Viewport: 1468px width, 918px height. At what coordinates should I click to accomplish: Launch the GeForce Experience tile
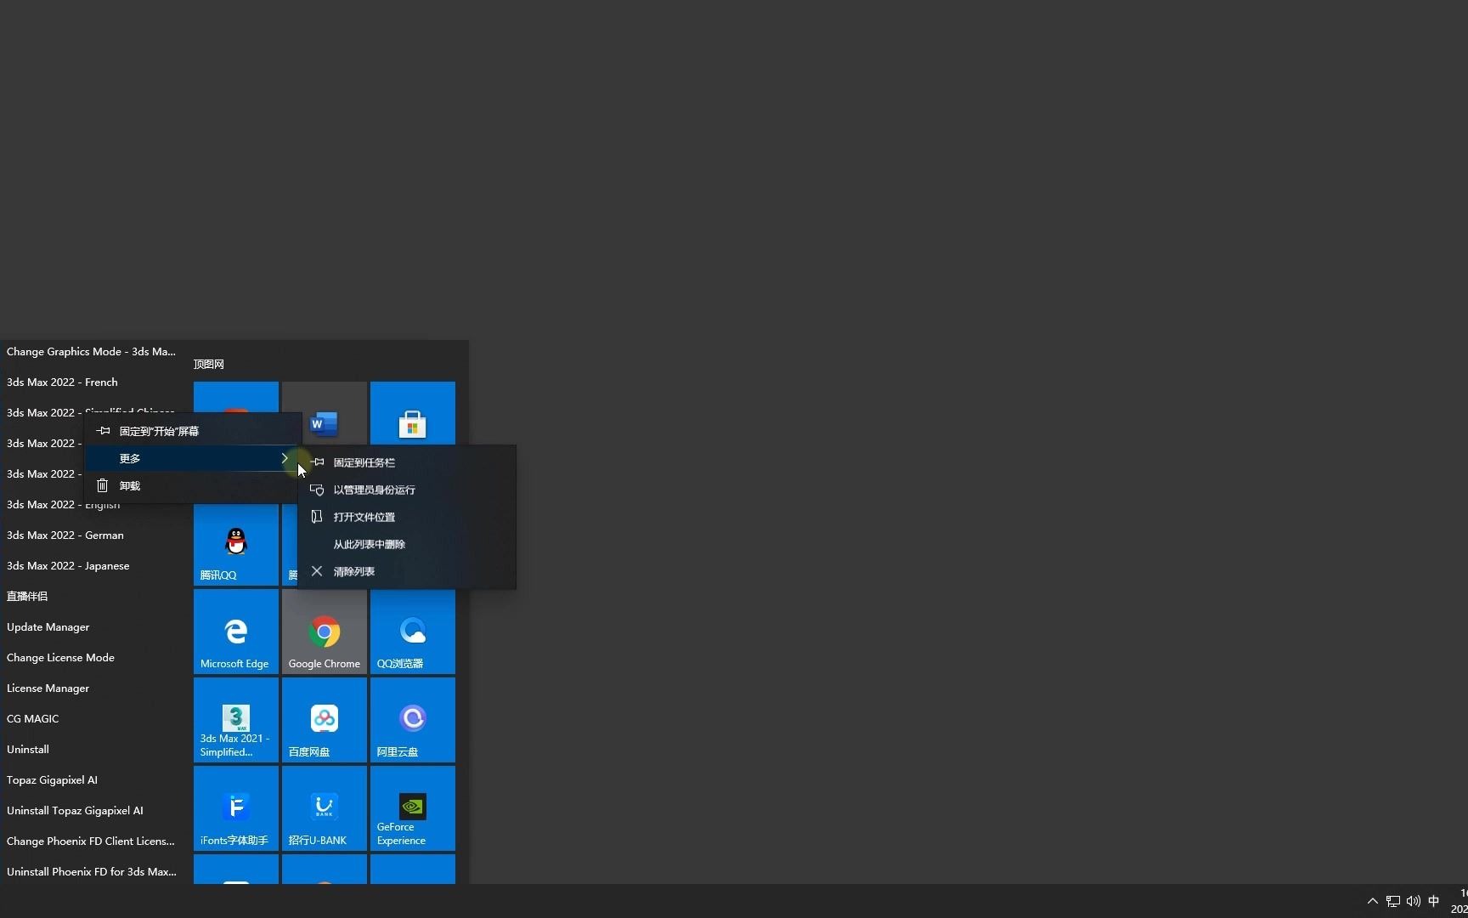[413, 808]
